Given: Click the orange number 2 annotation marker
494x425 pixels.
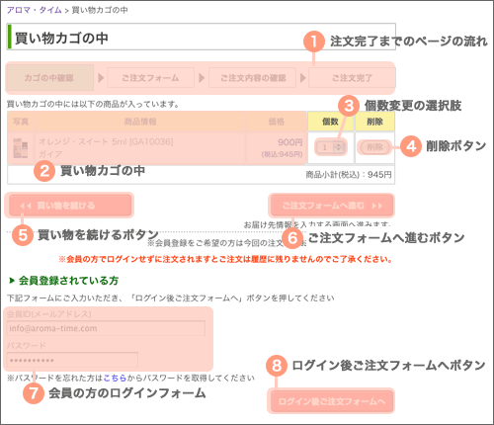Looking at the screenshot, I should pos(44,171).
